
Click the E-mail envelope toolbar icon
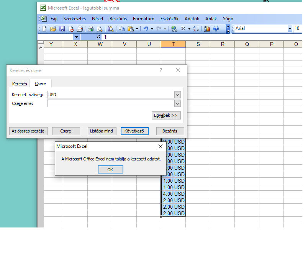coord(80,29)
